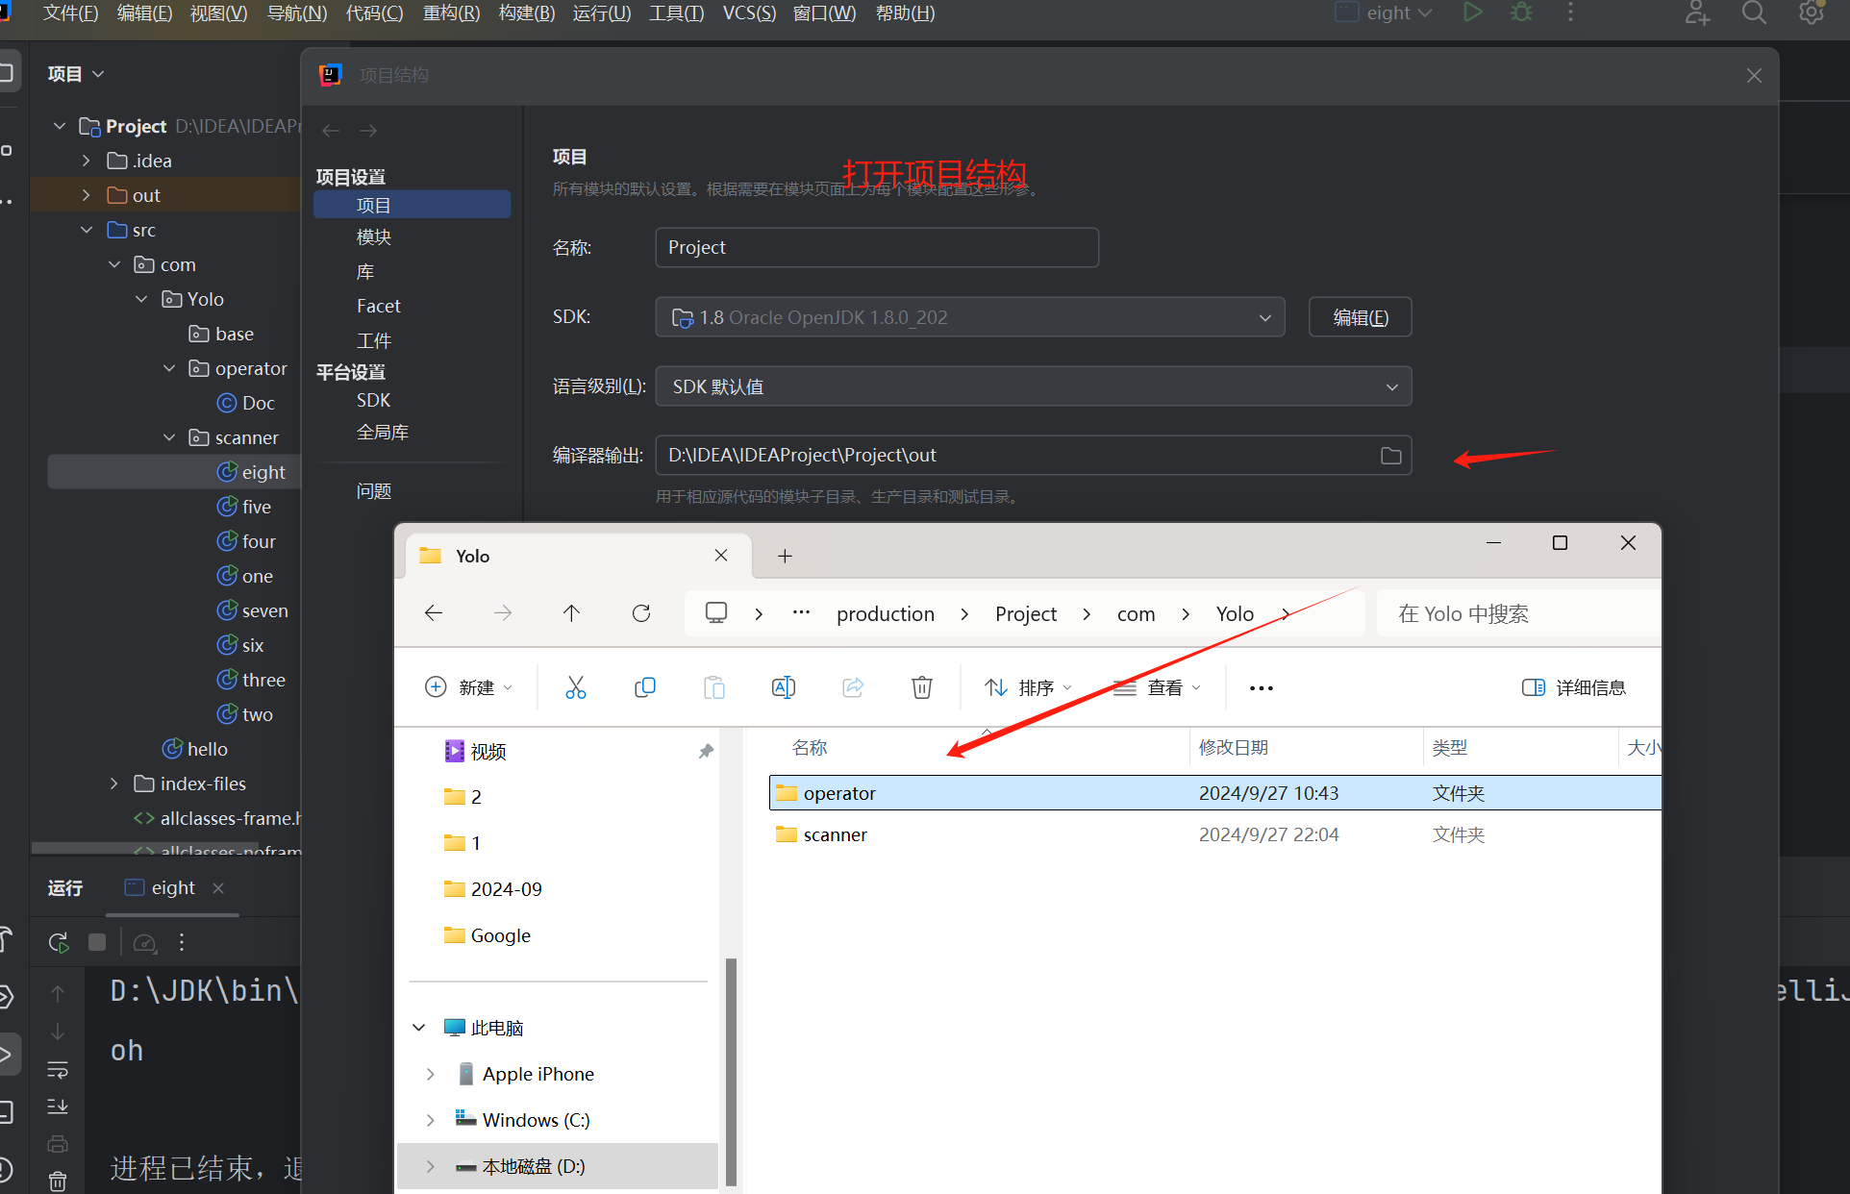This screenshot has height=1194, width=1850.
Task: Select the 'scanner' folder row in Explorer
Action: [1214, 834]
